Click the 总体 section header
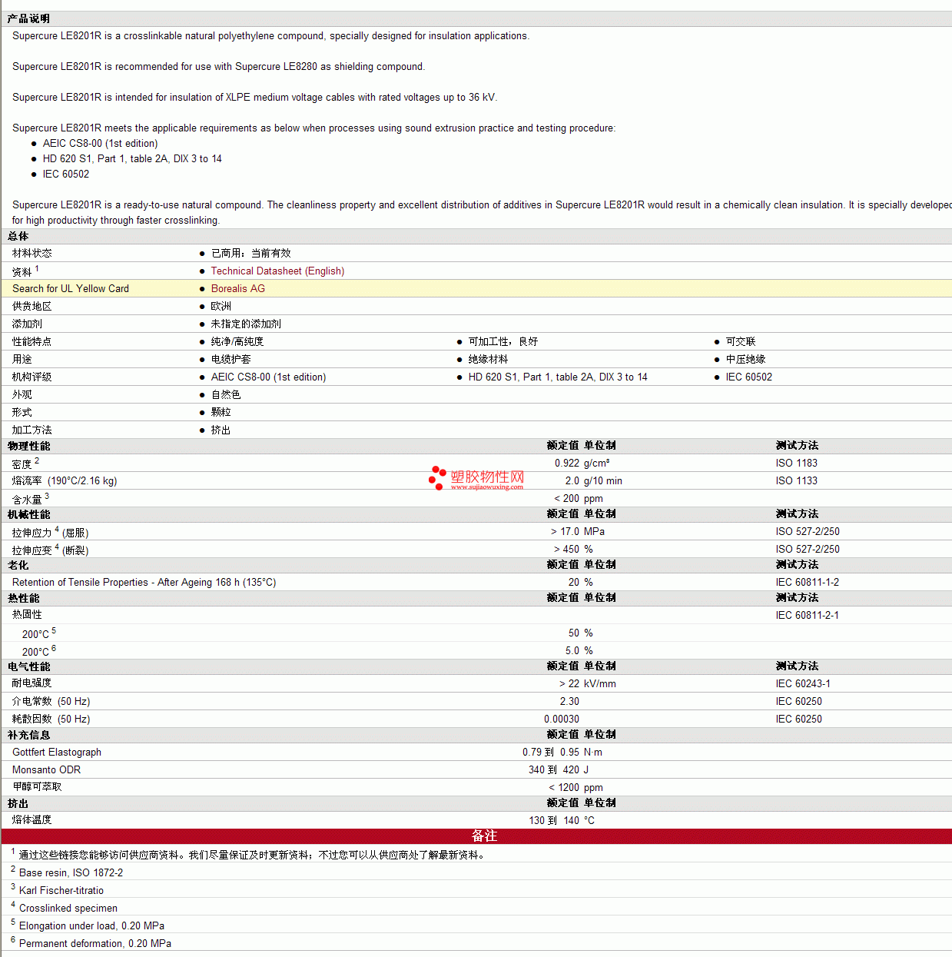Screen dimensions: 952x957 [x=18, y=236]
